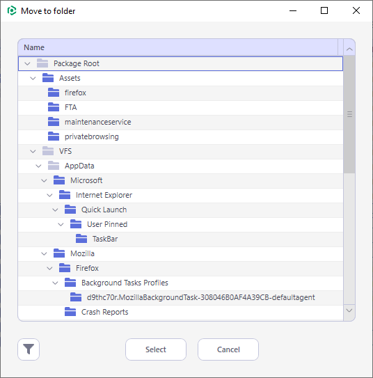
Task: Select the 'FTA' row text
Action: (70, 107)
